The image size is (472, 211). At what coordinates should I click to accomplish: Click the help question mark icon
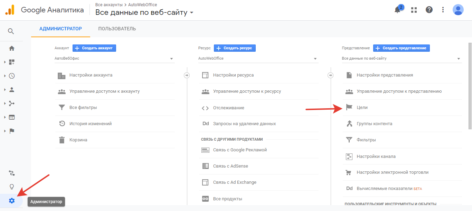tap(429, 10)
